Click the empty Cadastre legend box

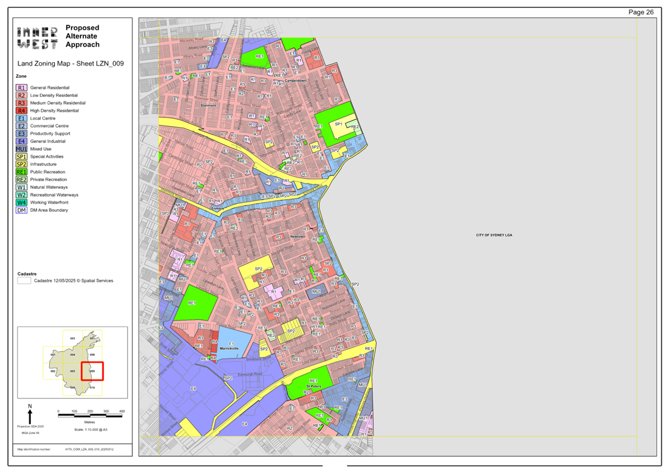click(x=24, y=281)
